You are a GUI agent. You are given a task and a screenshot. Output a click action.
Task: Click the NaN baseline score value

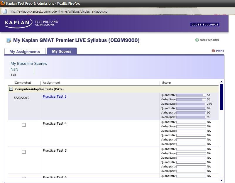14,69
